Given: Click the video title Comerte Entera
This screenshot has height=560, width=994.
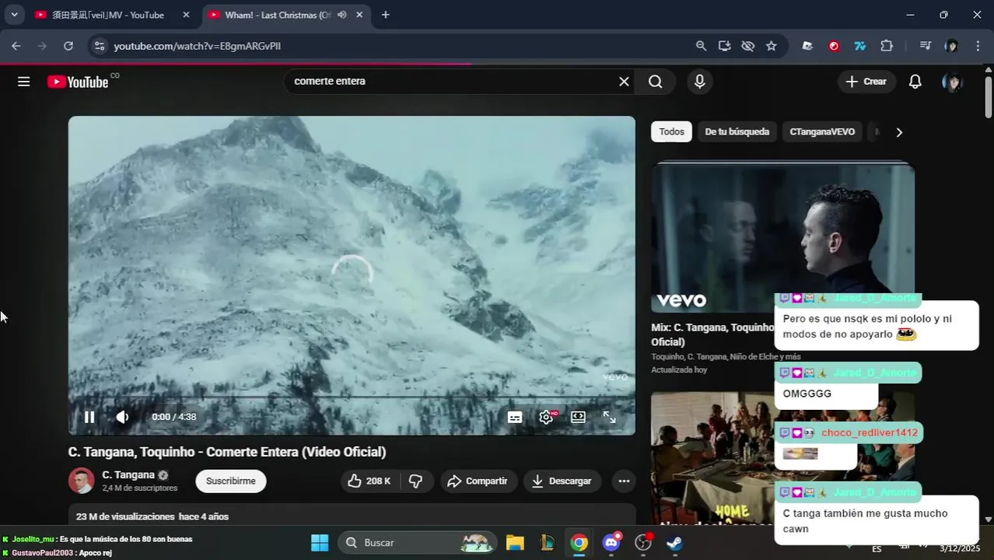Looking at the screenshot, I should 227,452.
